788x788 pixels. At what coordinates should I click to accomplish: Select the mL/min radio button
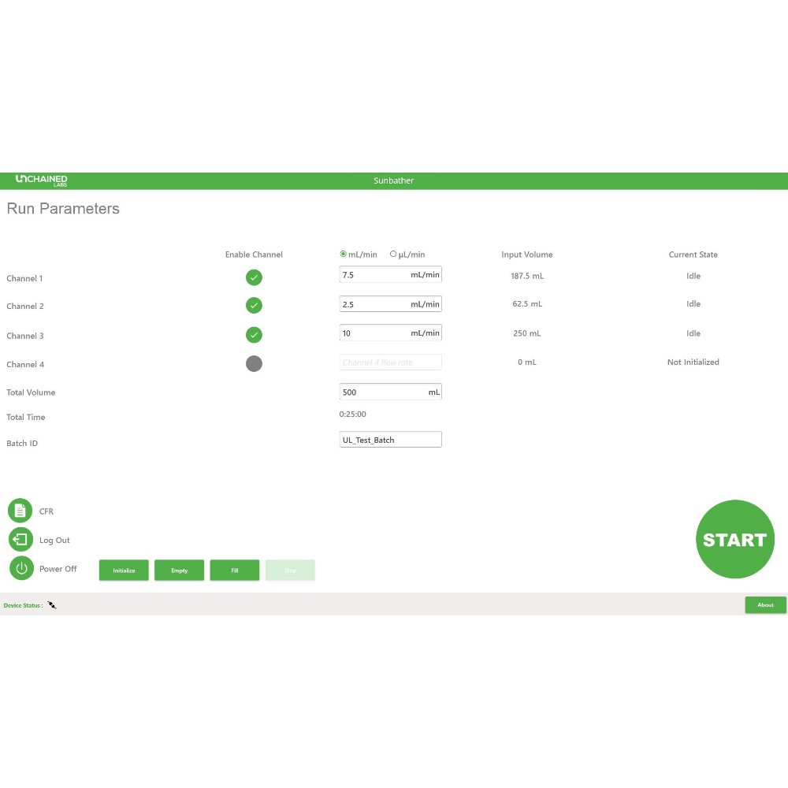[344, 254]
